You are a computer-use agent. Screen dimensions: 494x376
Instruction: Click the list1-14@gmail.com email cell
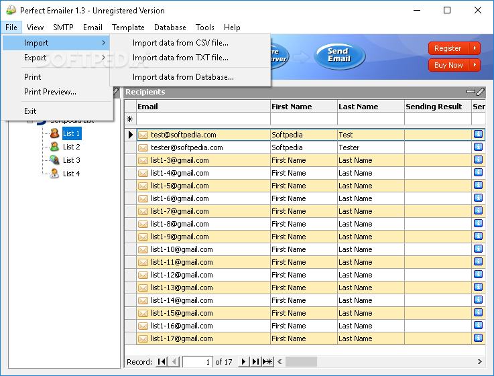pyautogui.click(x=203, y=300)
